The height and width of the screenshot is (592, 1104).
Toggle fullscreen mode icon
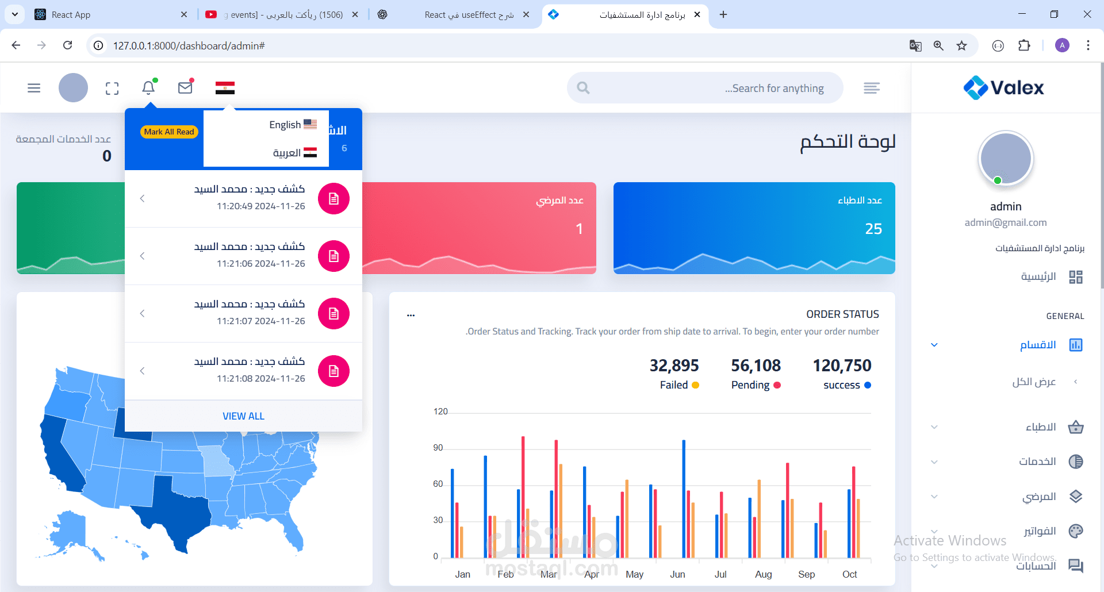(112, 88)
